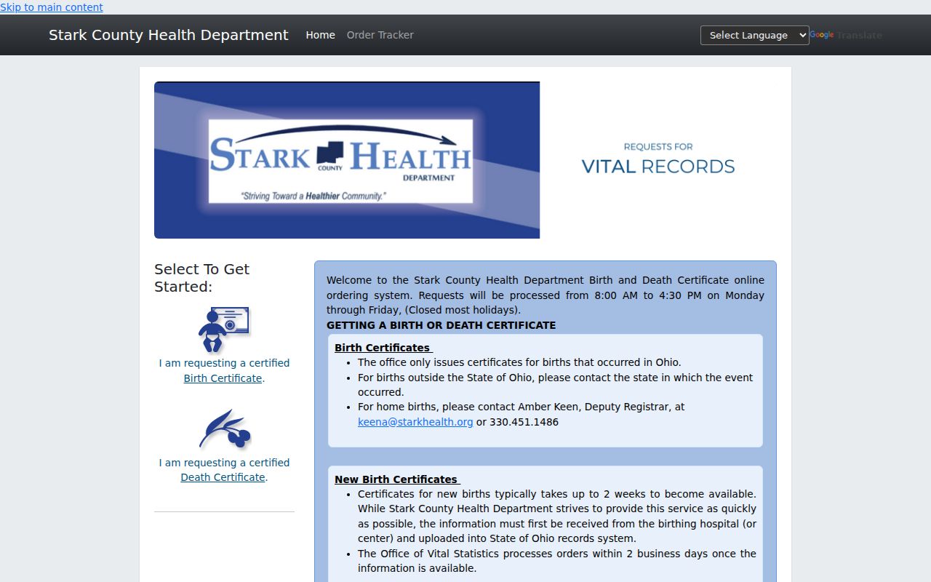The image size is (931, 582).
Task: Click 'GETTING A BIRTH OR DEATH CERTIFICATE' heading
Action: [441, 325]
